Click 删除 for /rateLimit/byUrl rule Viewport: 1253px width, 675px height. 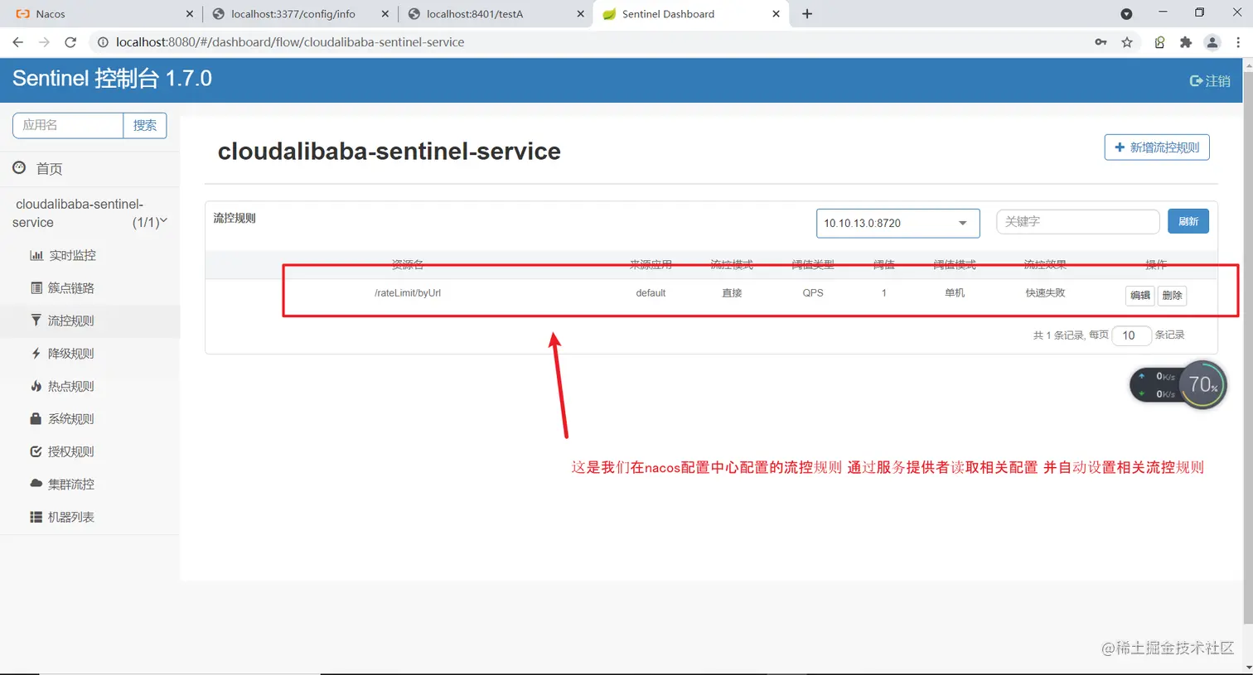(x=1172, y=296)
